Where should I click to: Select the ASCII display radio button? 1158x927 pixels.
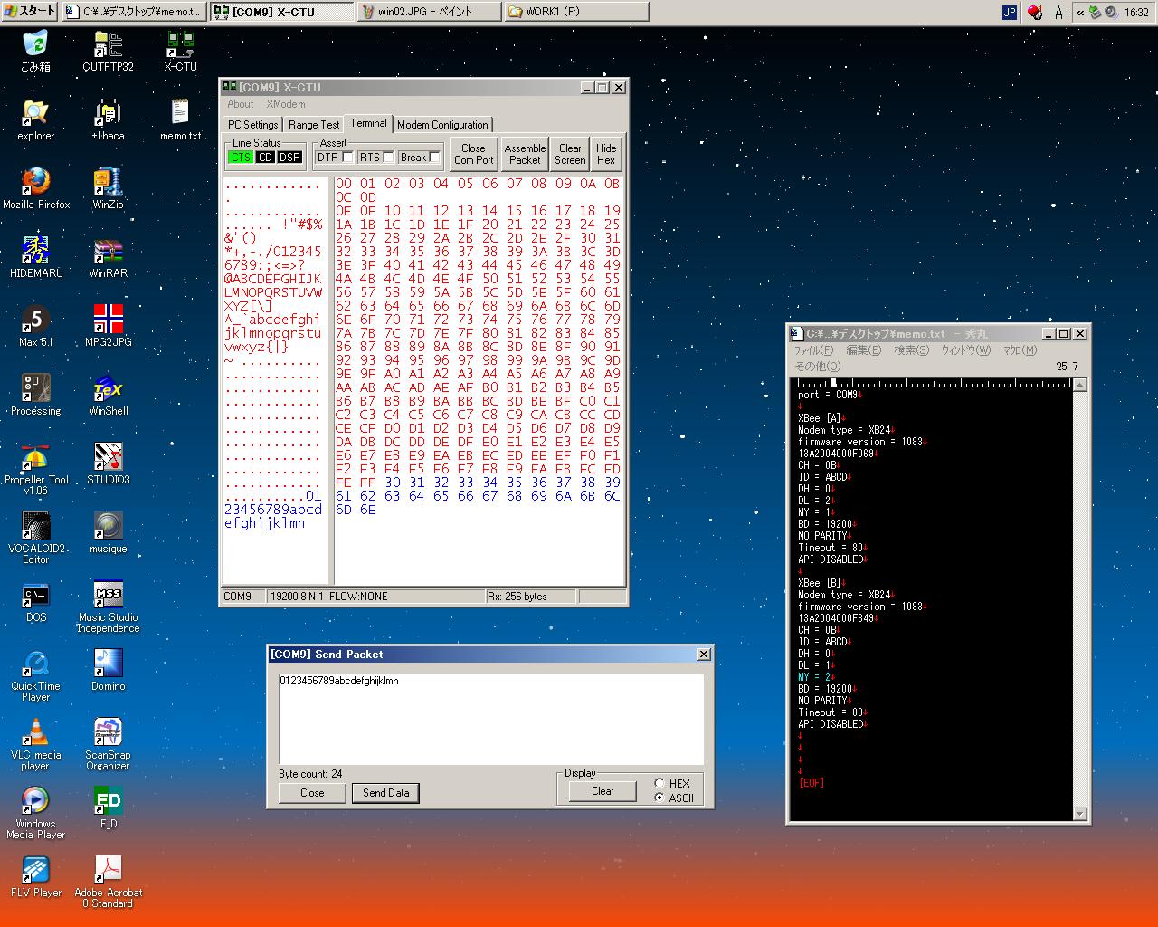click(660, 798)
